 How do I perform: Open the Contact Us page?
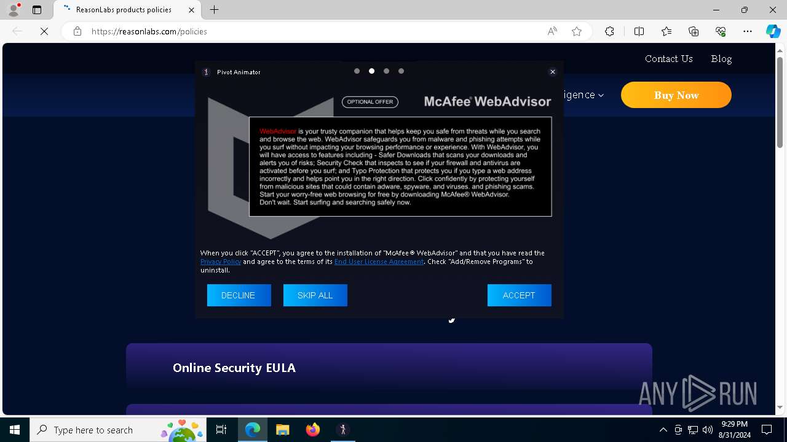click(x=669, y=59)
